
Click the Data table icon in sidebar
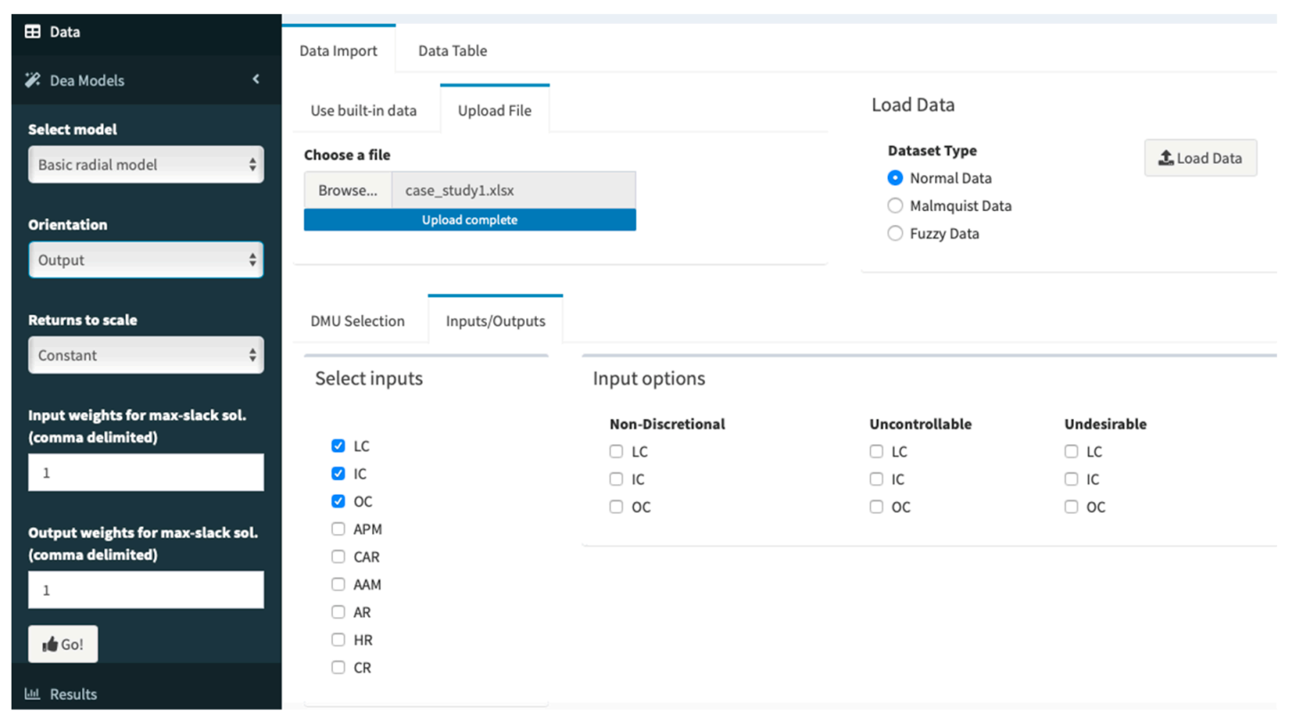(33, 32)
